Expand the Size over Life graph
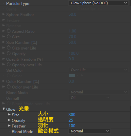The width and height of the screenshot is (131, 136). click(4, 48)
